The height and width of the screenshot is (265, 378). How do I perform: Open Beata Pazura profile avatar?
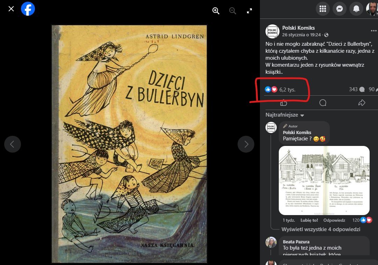click(271, 242)
